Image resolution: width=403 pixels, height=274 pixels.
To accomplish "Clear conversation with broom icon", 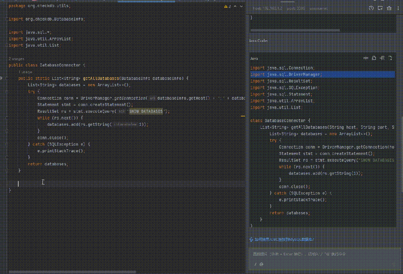I will pyautogui.click(x=389, y=8).
